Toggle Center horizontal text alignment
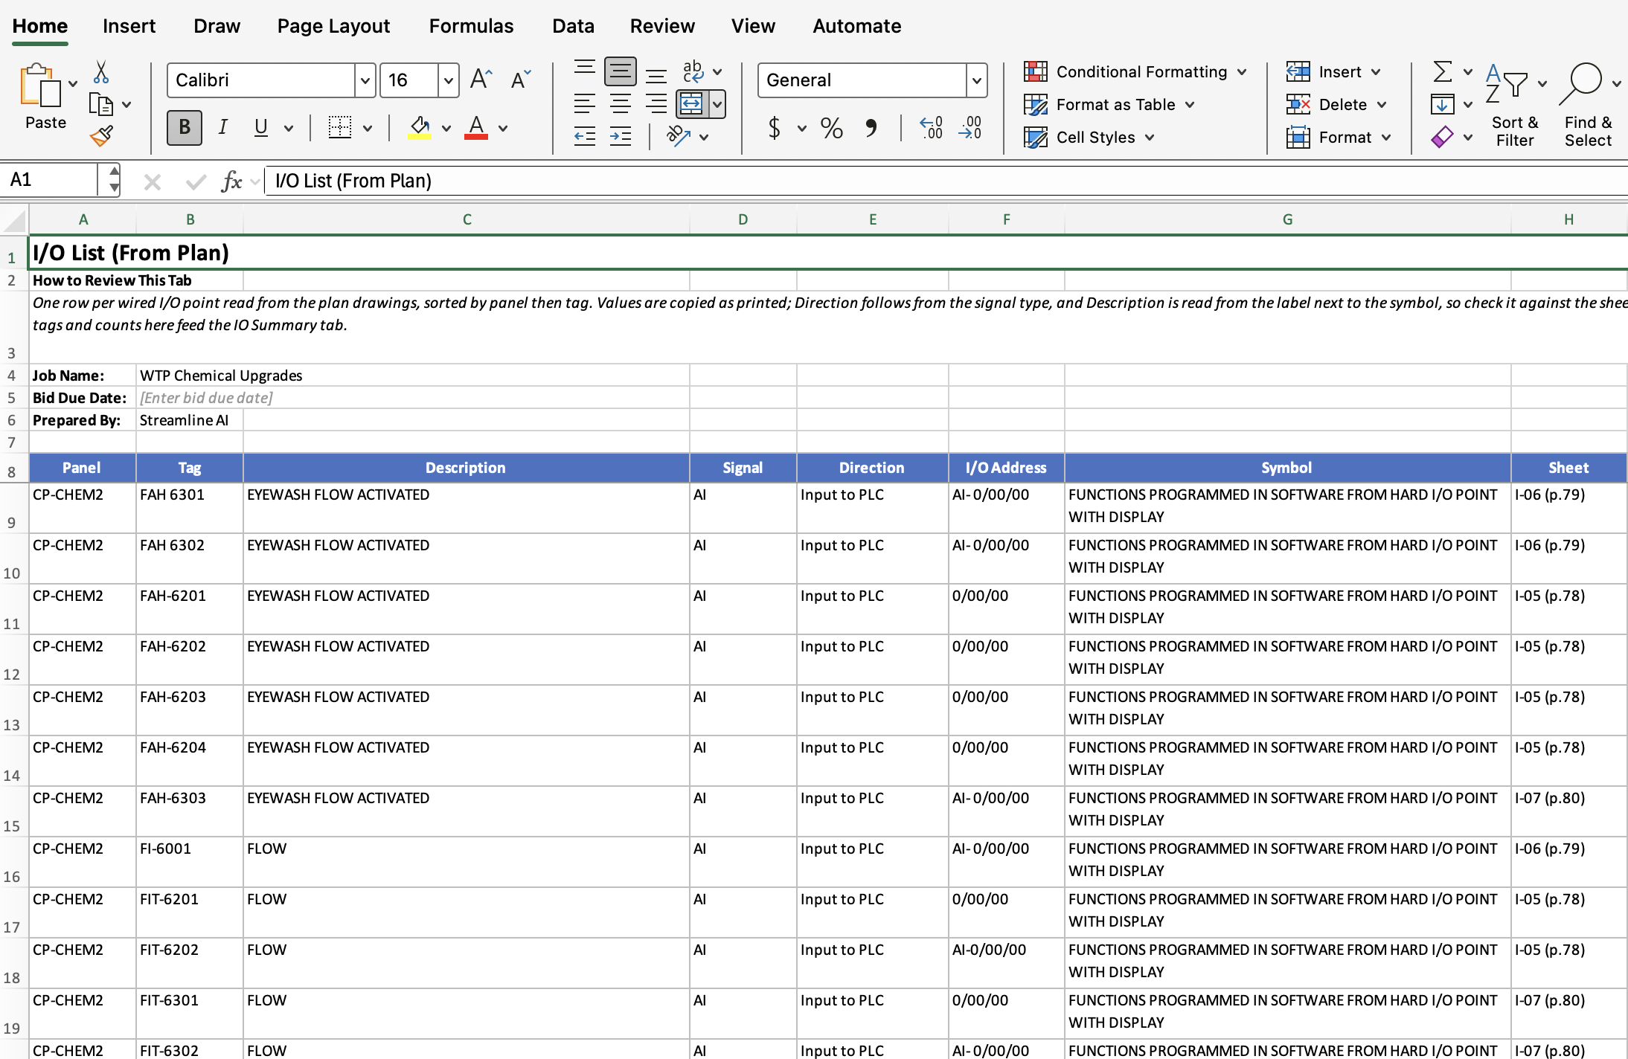This screenshot has width=1628, height=1059. tap(620, 104)
